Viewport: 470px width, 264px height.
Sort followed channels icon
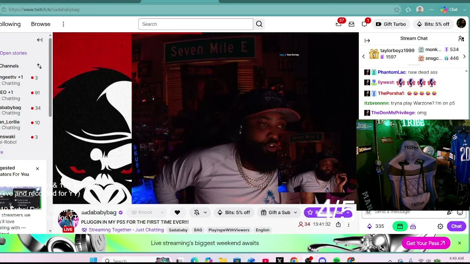click(39, 66)
